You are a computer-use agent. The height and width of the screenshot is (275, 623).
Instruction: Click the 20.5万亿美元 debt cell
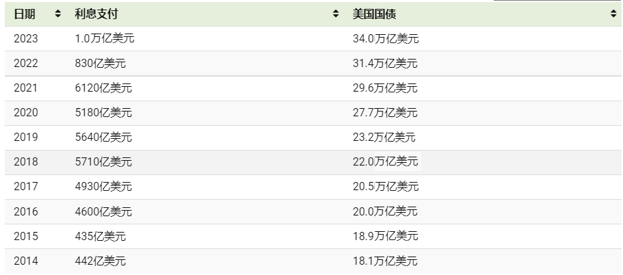point(385,187)
